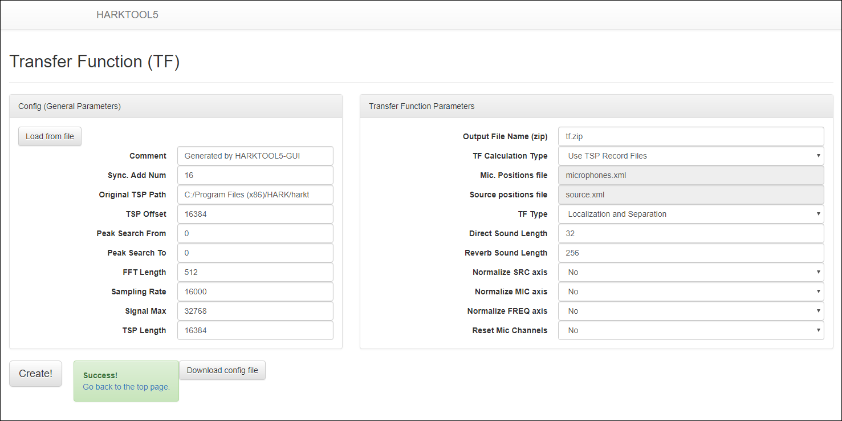
Task: Edit the Sampling Rate field
Action: [x=255, y=292]
